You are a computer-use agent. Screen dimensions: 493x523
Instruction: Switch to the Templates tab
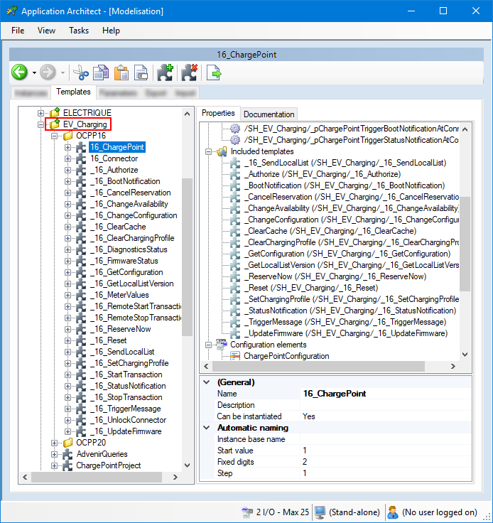73,92
